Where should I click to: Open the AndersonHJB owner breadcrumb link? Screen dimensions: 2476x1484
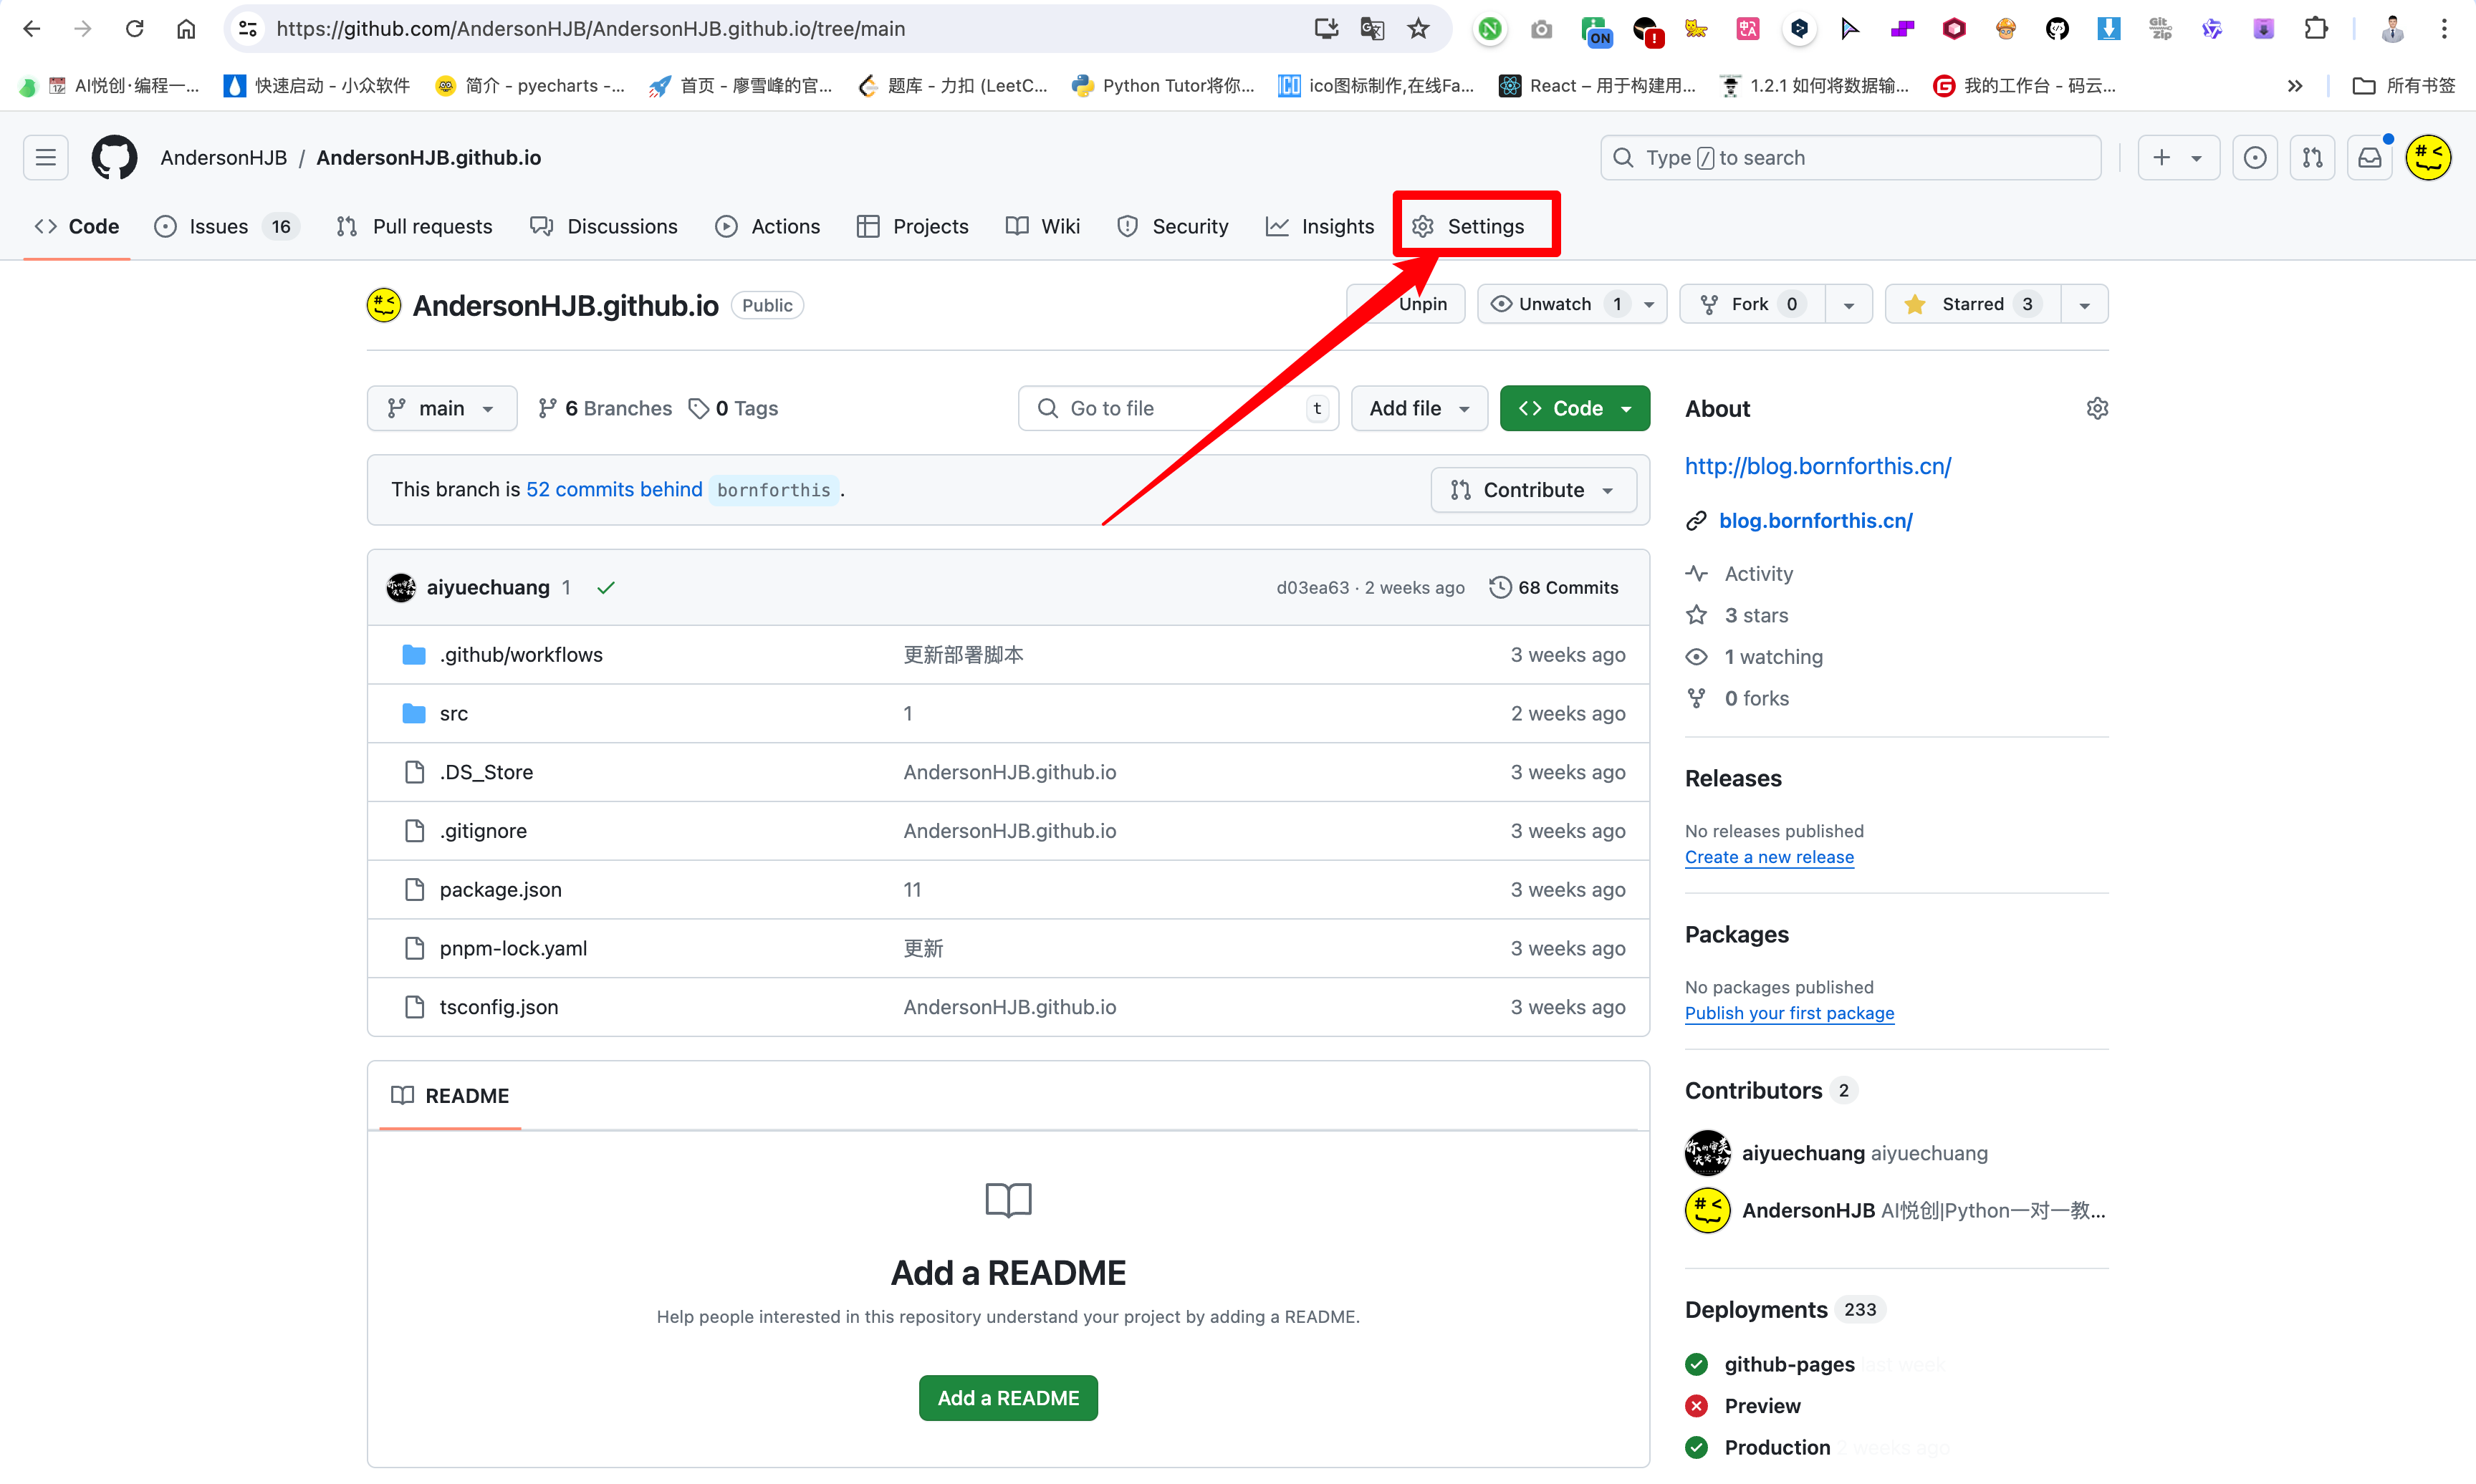(224, 157)
